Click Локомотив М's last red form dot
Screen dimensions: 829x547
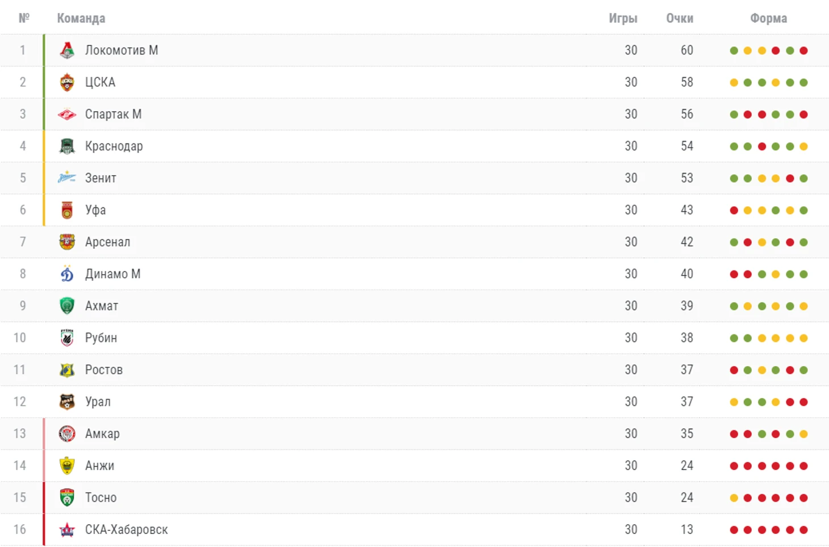coord(803,50)
